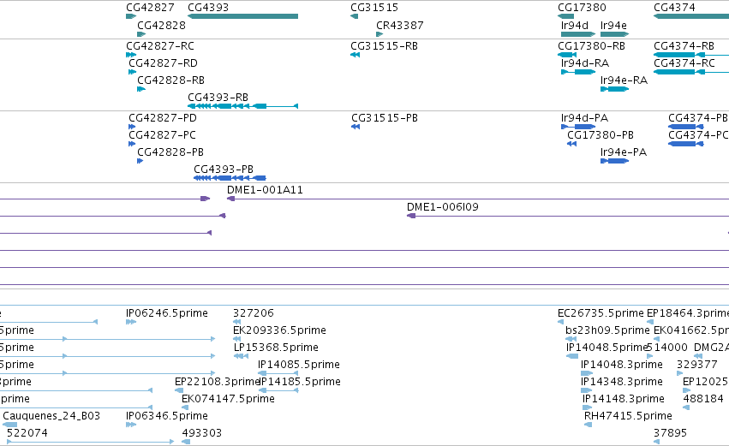Image resolution: width=729 pixels, height=446 pixels.
Task: Select the CG42827-PC protein label
Action: 162,134
